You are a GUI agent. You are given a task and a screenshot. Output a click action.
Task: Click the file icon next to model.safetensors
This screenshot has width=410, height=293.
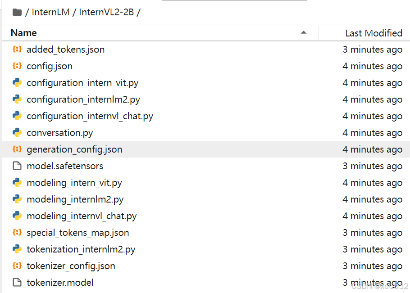(17, 166)
